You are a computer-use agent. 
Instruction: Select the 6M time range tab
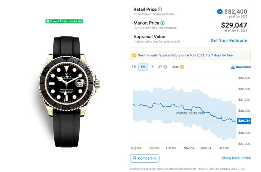coord(143,67)
